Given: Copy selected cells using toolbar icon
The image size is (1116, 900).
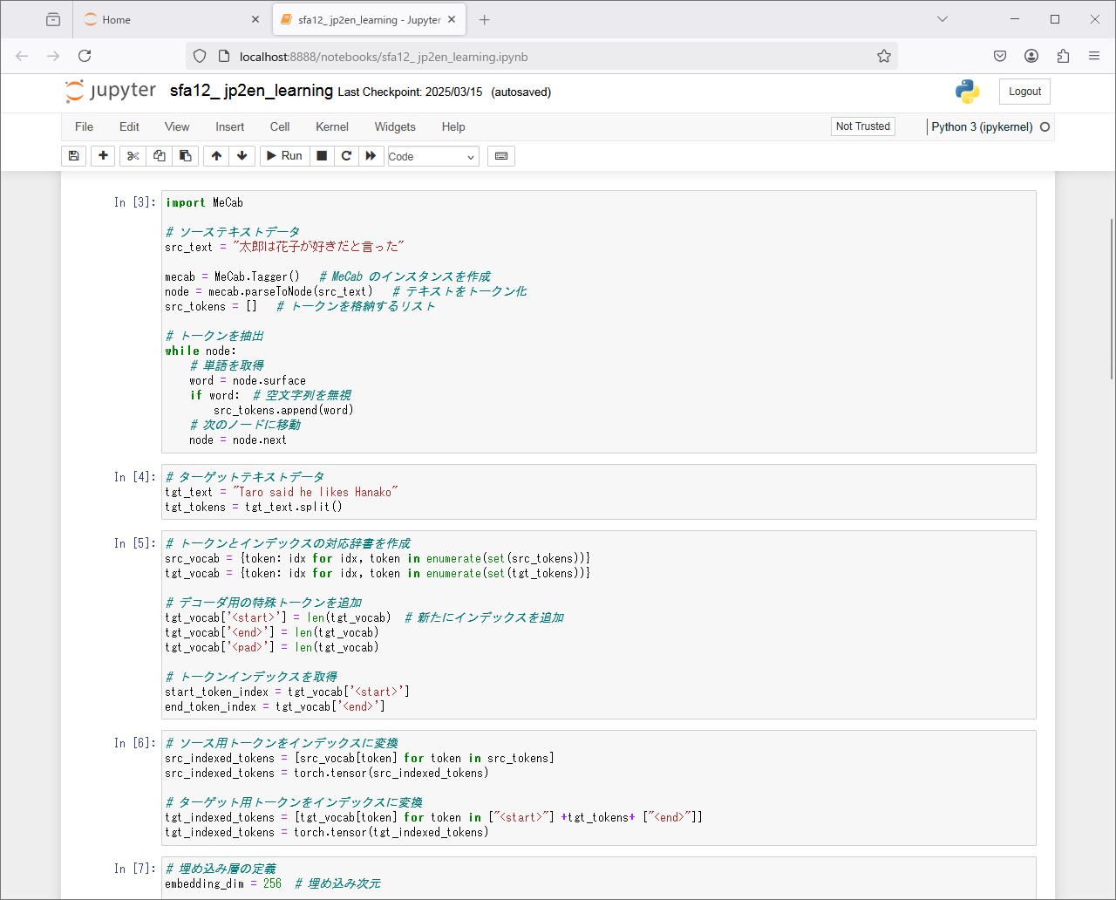Looking at the screenshot, I should click(159, 156).
